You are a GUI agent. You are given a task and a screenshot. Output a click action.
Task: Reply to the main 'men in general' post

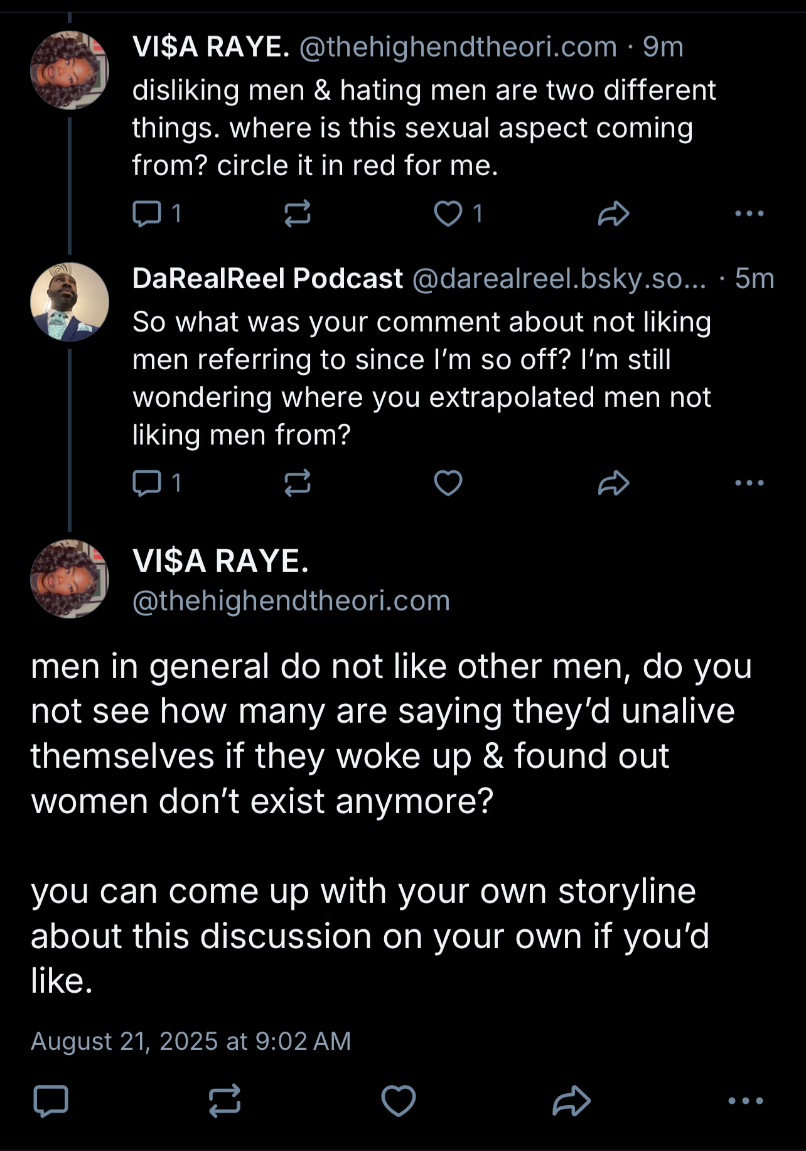[x=50, y=1101]
